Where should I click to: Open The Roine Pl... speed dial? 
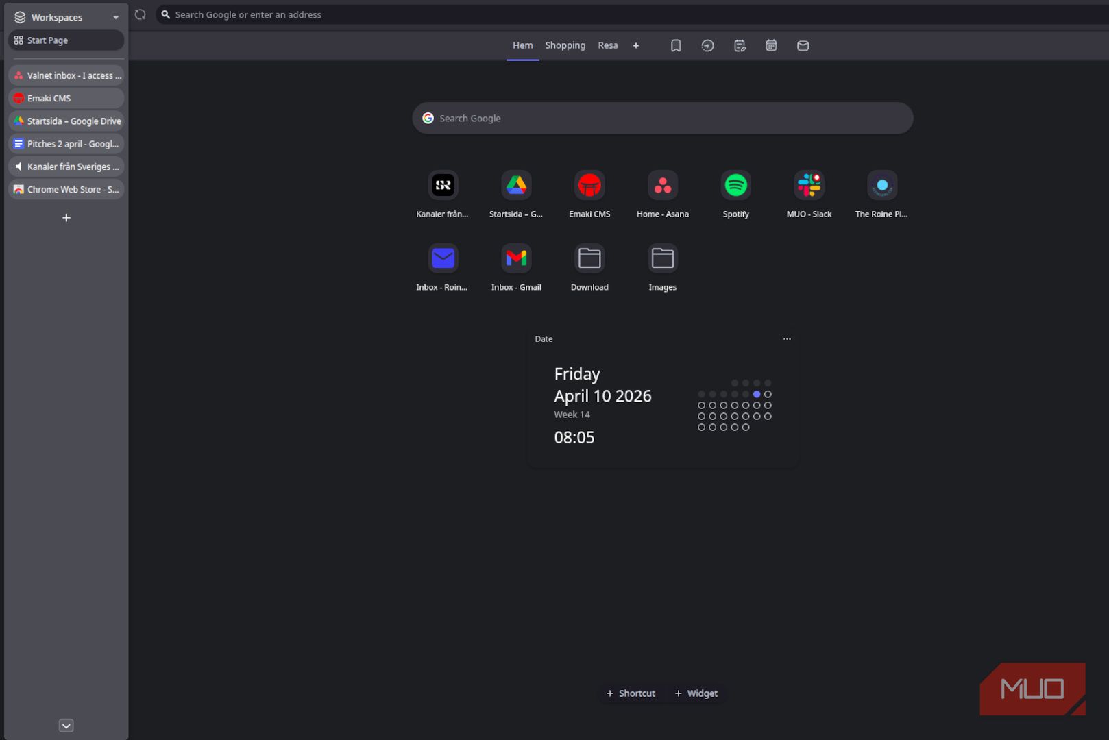(882, 185)
